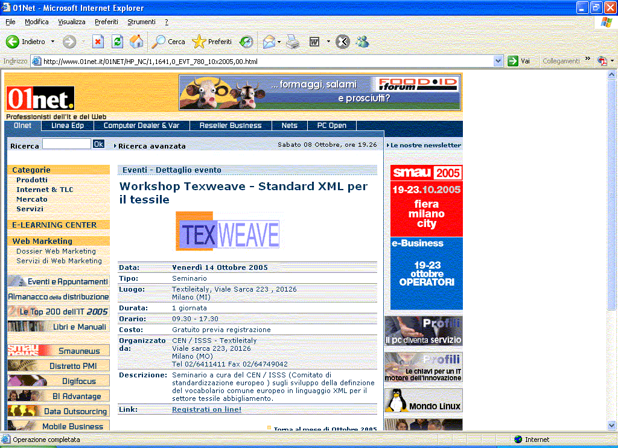Viewport: 618px width, 448px height.
Task: Click the green Vai go button
Action: (518, 61)
